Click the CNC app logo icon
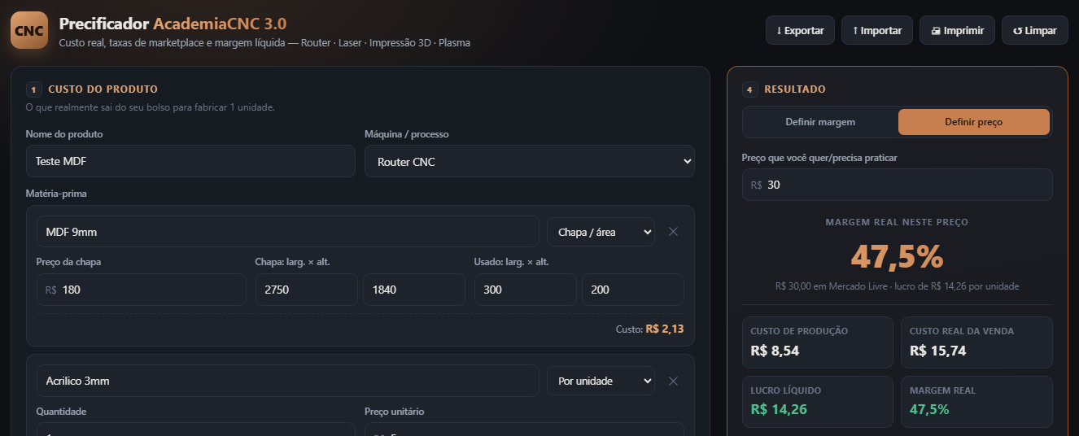Image resolution: width=1079 pixels, height=436 pixels. (29, 30)
